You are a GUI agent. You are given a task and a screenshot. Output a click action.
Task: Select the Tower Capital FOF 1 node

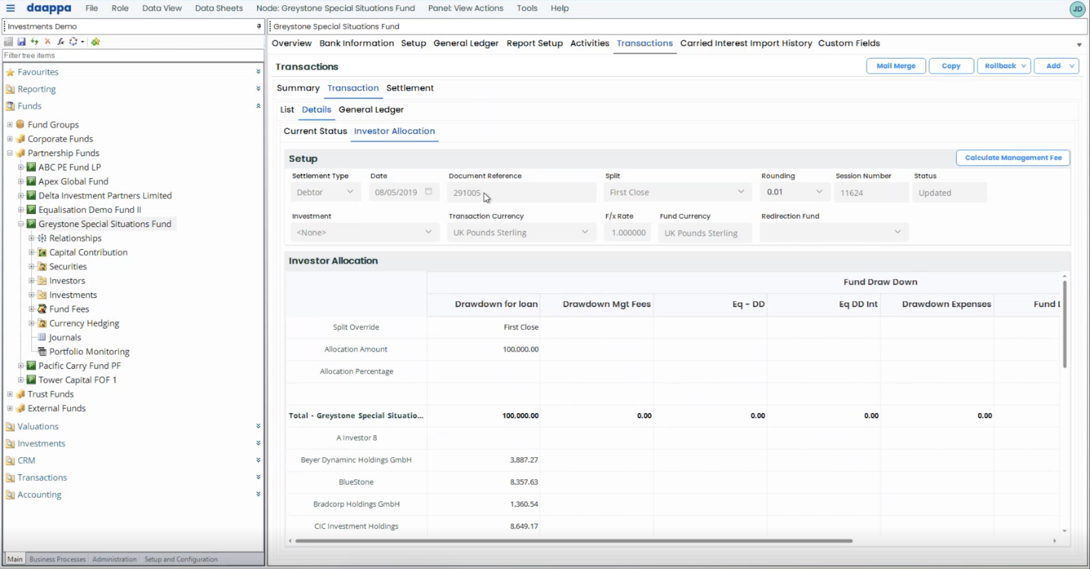click(x=77, y=380)
